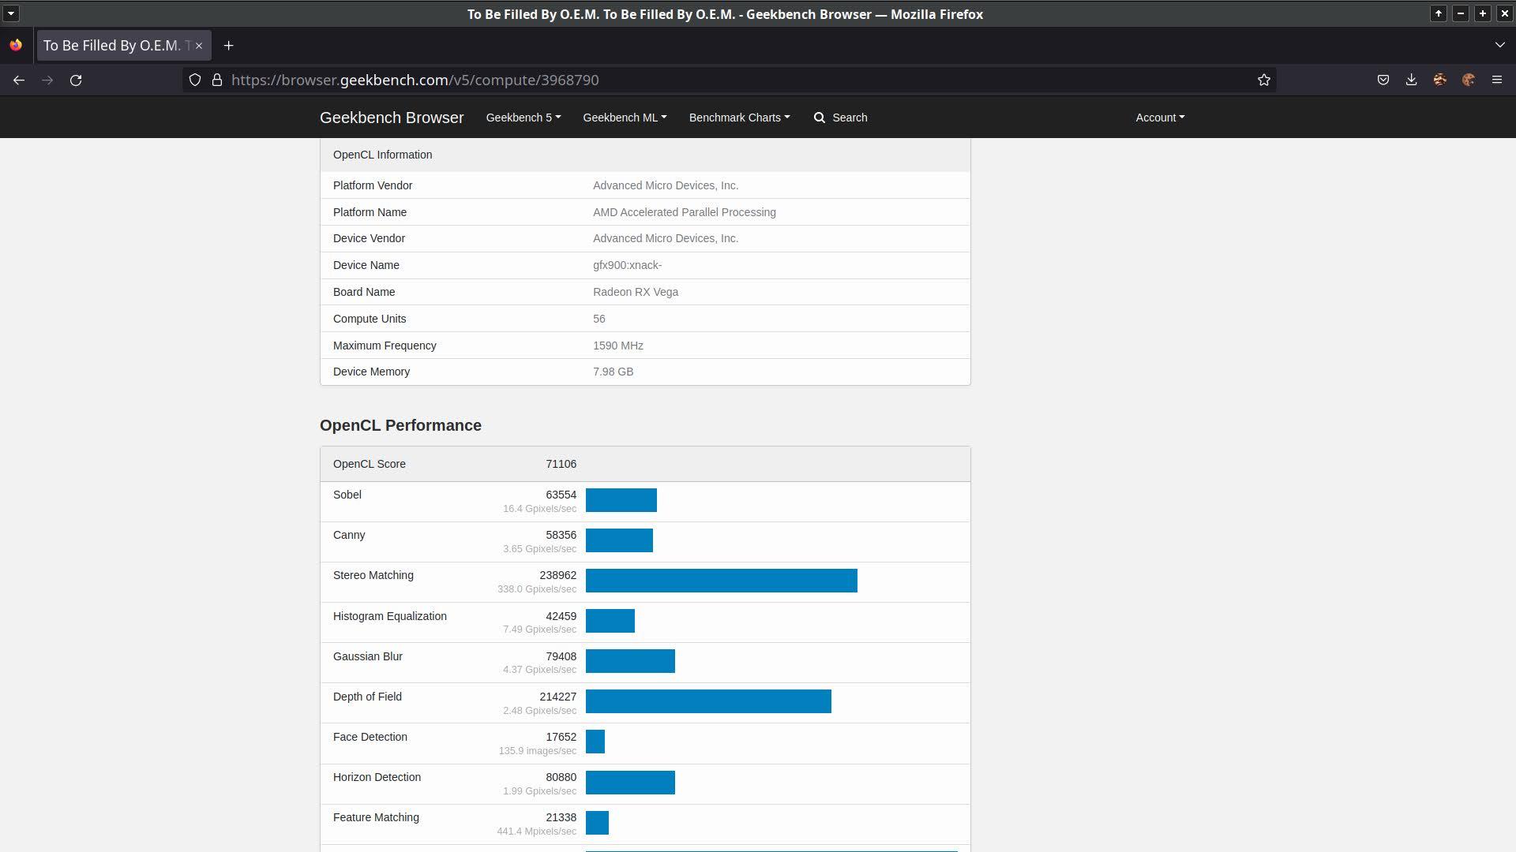Image resolution: width=1516 pixels, height=852 pixels.
Task: Open the Save to Pocket icon
Action: 1383,80
